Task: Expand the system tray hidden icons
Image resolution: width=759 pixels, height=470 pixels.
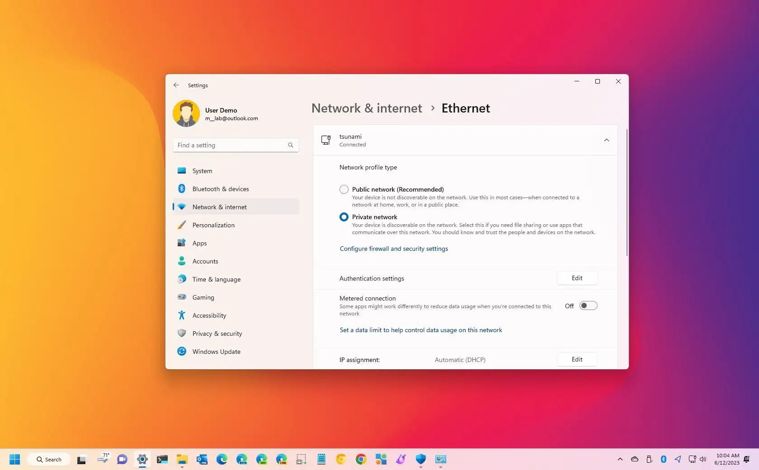Action: [x=620, y=459]
